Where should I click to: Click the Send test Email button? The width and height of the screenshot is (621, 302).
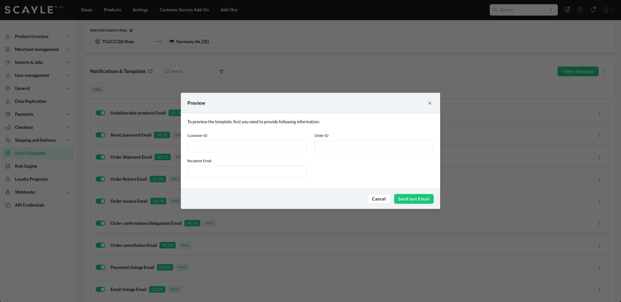[x=414, y=199]
